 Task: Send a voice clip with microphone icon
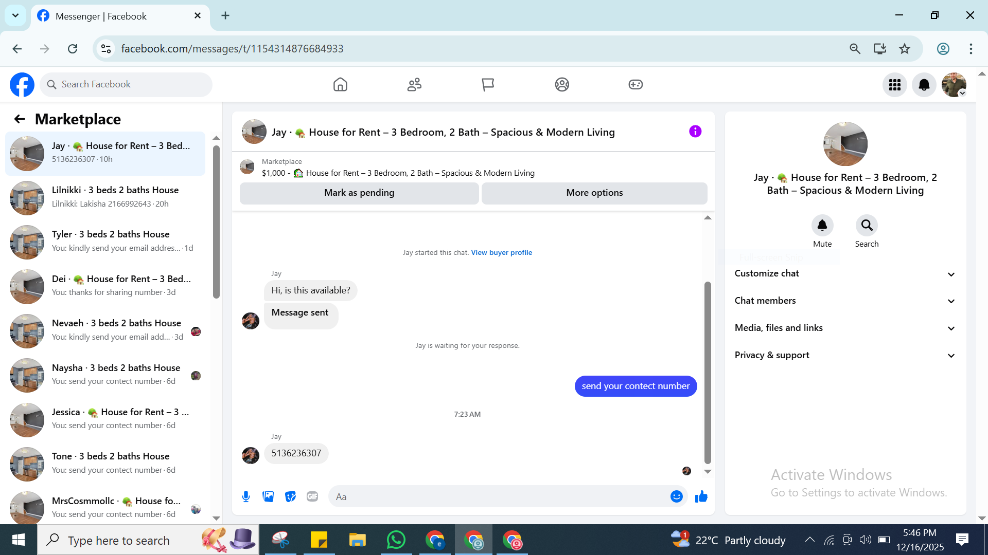click(246, 496)
